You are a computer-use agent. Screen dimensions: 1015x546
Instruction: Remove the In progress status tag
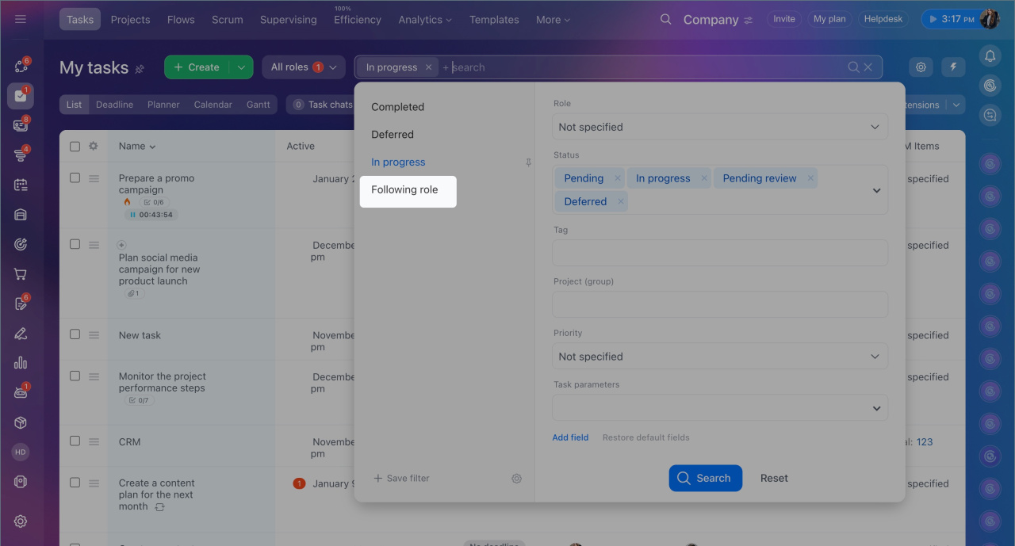pos(704,178)
